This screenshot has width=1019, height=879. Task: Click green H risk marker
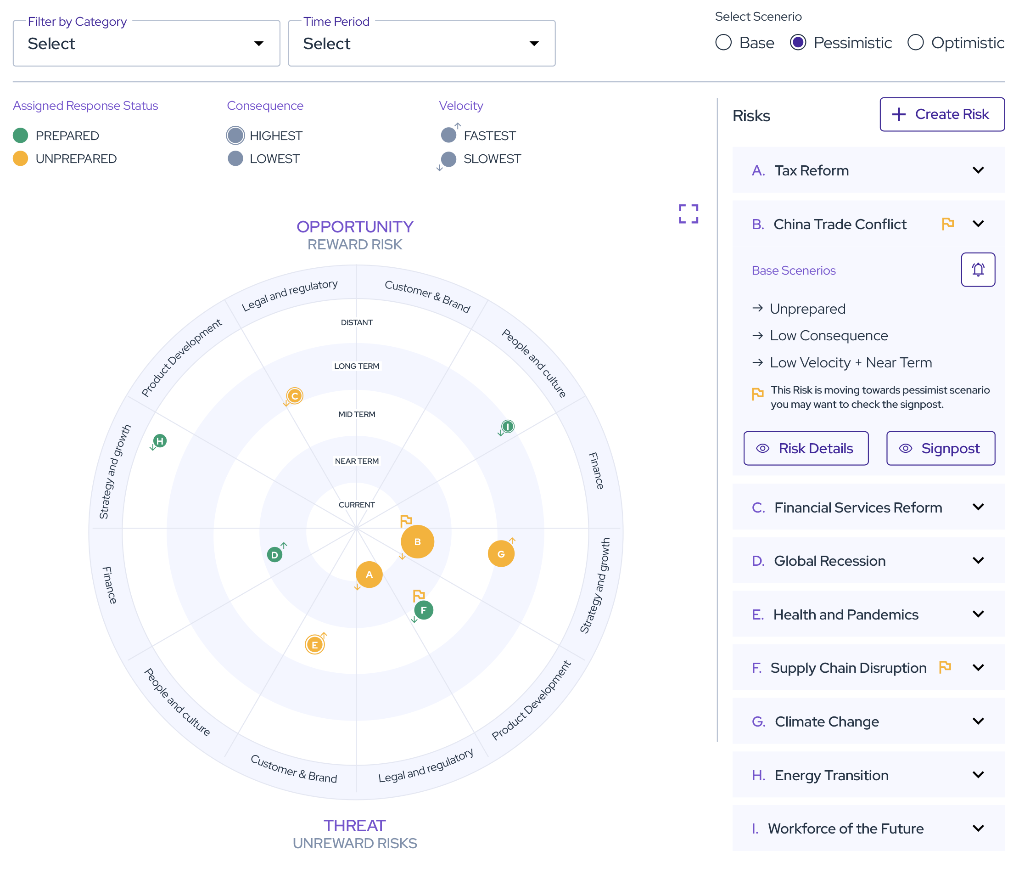(159, 441)
